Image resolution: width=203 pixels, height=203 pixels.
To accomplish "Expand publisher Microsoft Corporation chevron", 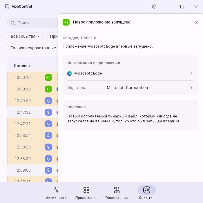I will pos(191,88).
